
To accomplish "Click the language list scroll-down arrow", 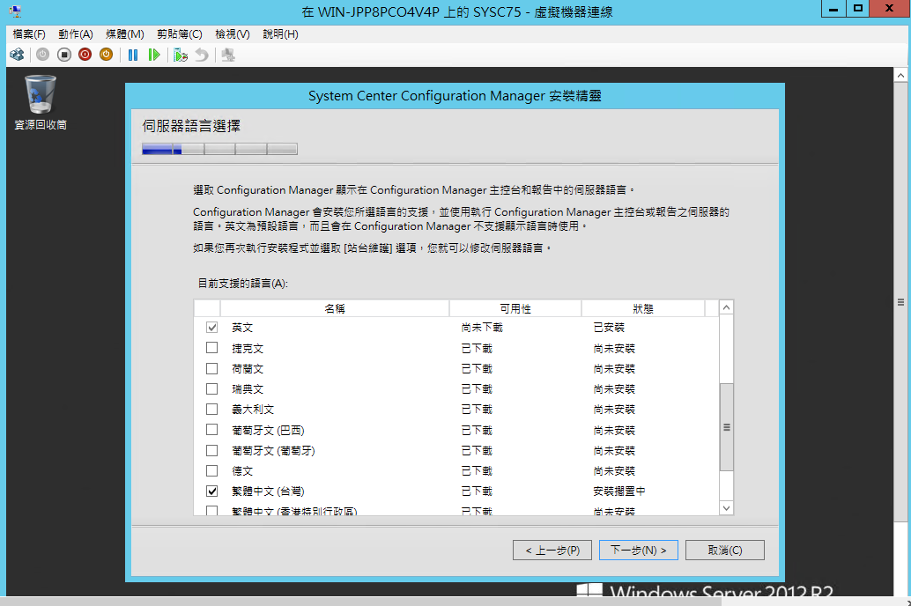I will pyautogui.click(x=726, y=508).
